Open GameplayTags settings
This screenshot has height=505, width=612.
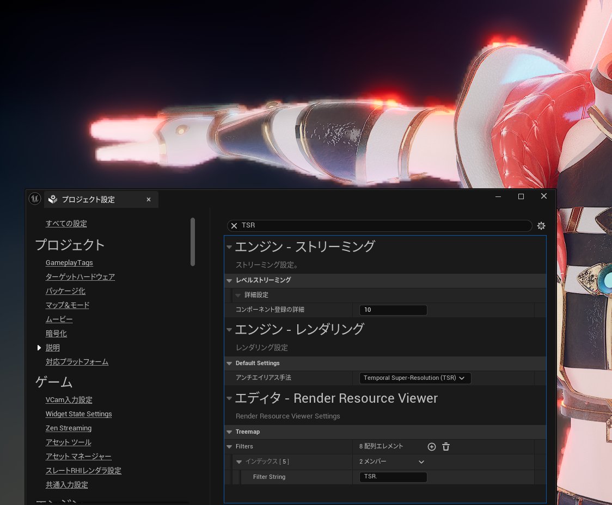click(x=70, y=263)
